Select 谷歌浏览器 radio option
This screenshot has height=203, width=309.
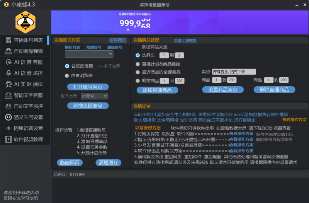(67, 66)
